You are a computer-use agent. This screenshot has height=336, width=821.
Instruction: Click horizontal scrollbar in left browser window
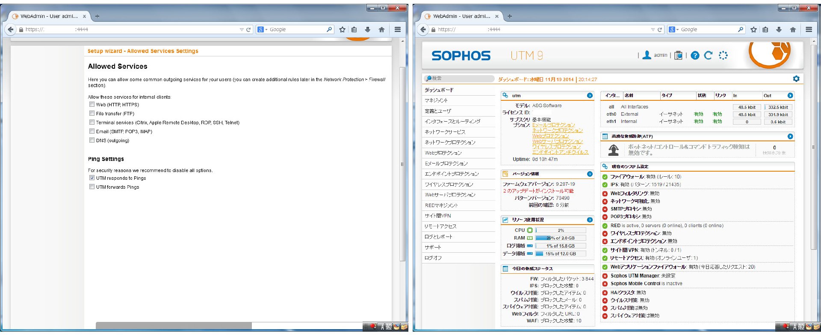click(x=174, y=326)
